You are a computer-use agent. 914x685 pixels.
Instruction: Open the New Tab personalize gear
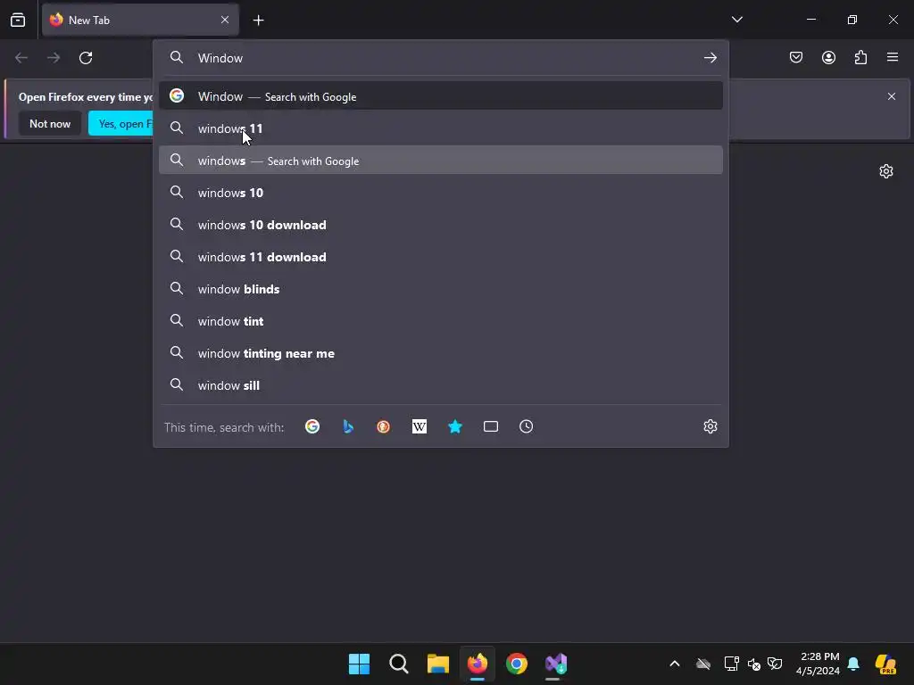click(886, 171)
